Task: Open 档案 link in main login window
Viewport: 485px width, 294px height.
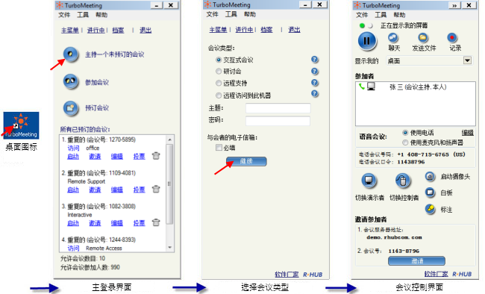Action: [118, 31]
